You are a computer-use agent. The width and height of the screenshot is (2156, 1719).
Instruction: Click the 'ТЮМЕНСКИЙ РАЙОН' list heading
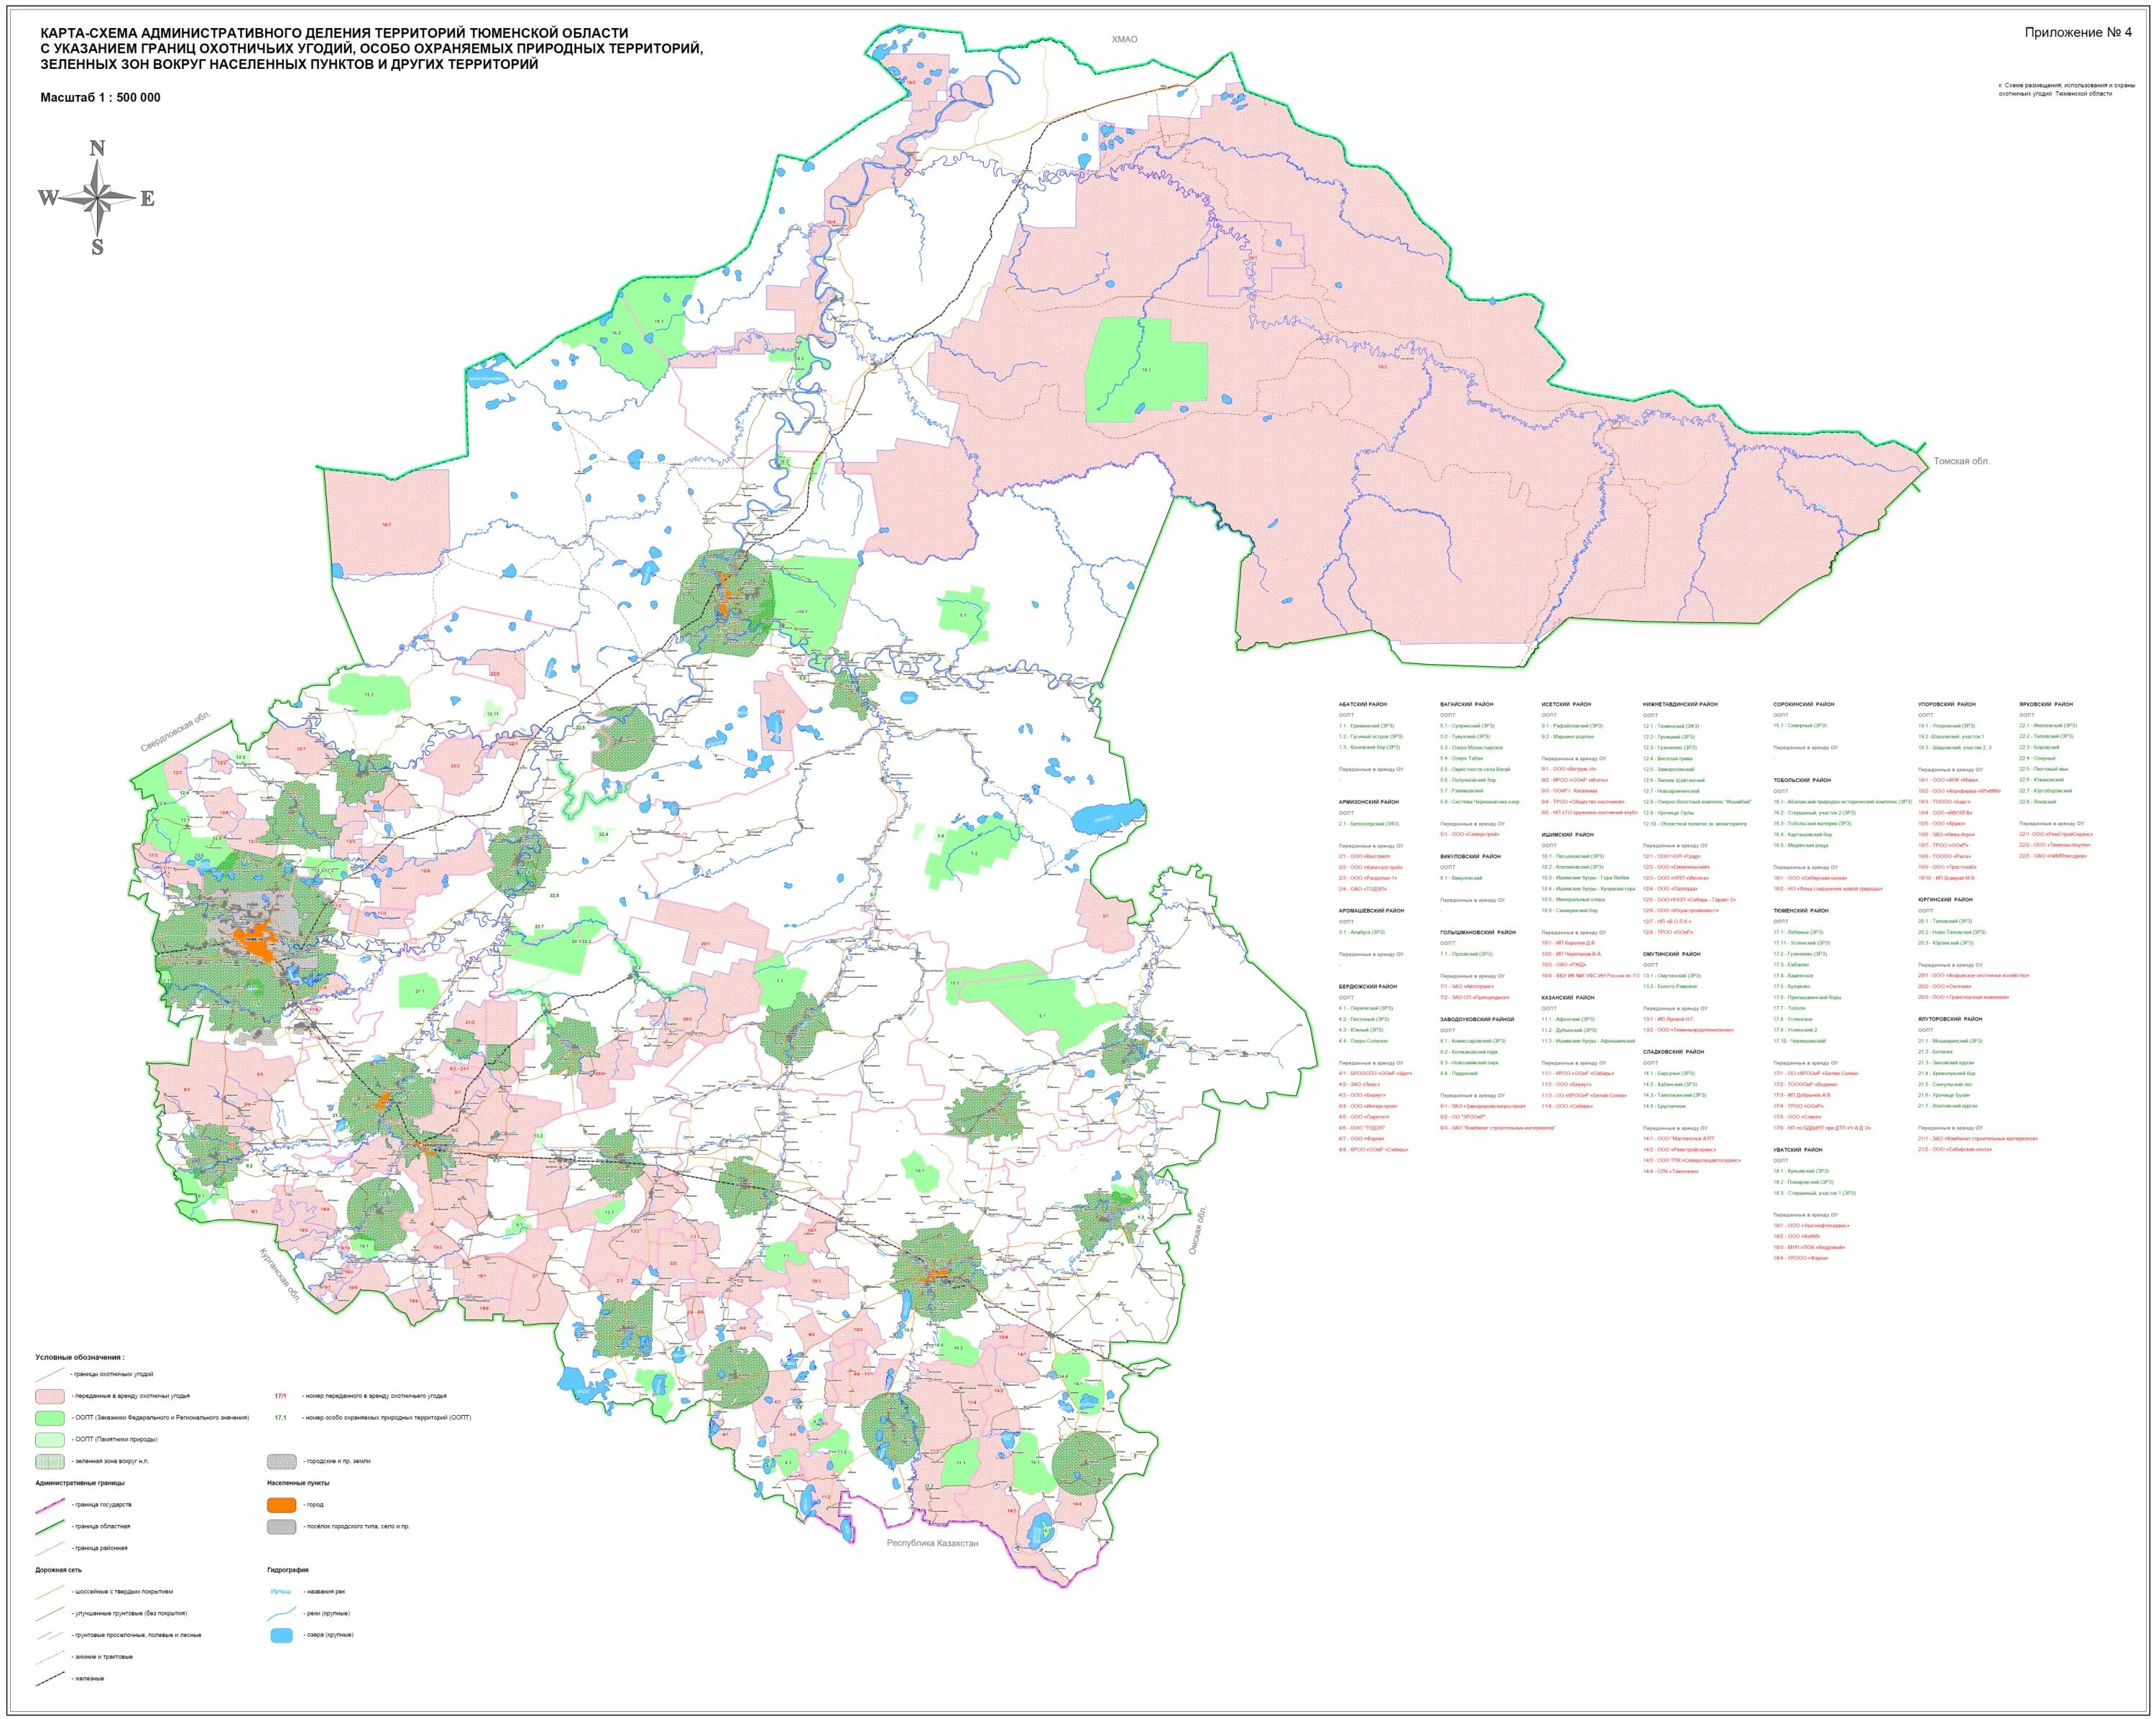[x=1800, y=910]
